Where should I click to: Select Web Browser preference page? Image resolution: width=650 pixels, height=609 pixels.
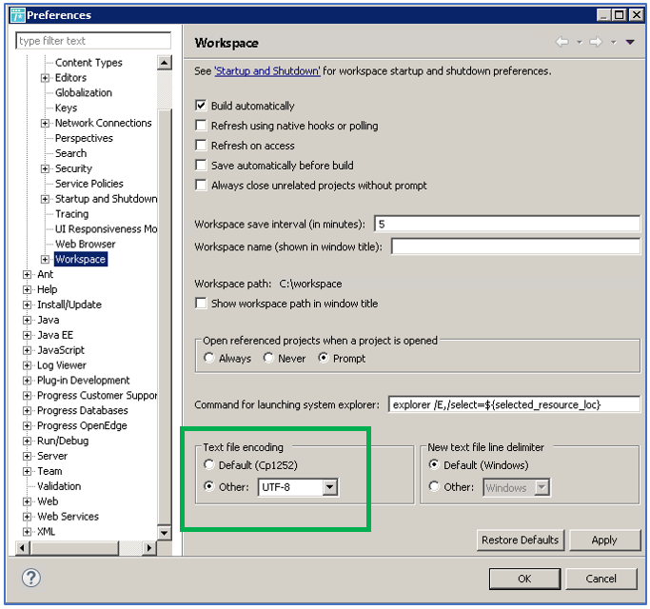pos(85,245)
